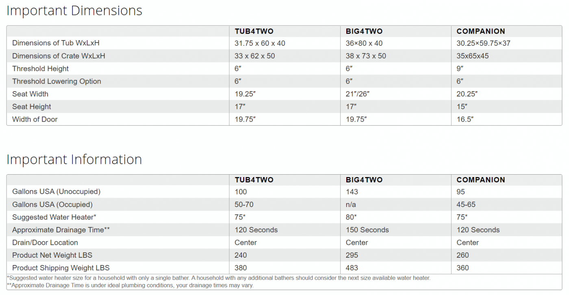This screenshot has height=295, width=569.
Task: Click the Important Dimensions heading
Action: point(74,11)
